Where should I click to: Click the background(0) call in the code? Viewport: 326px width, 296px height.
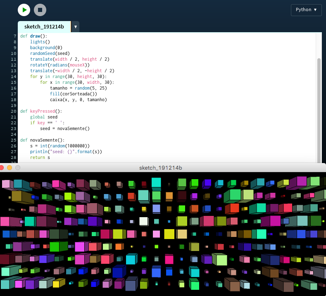coord(46,47)
